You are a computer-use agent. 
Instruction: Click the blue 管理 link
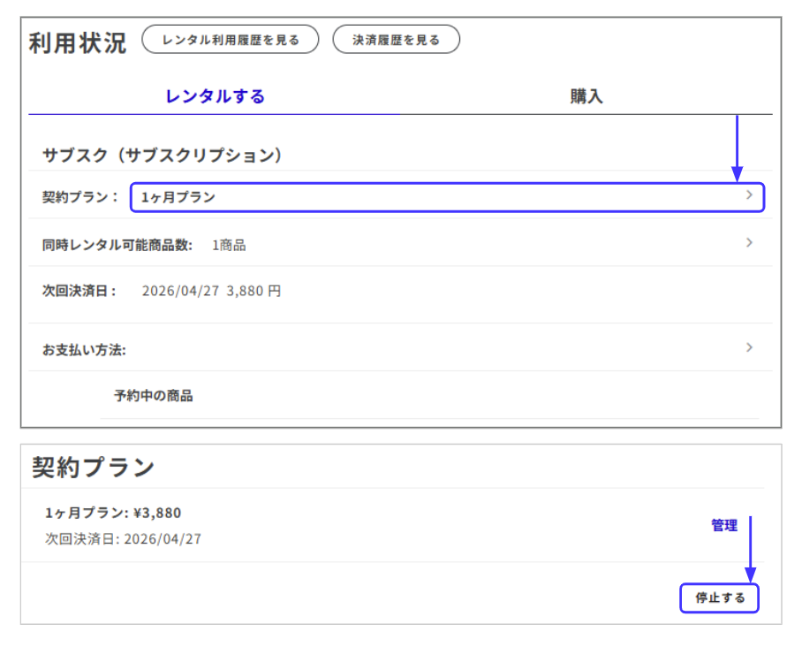[724, 525]
